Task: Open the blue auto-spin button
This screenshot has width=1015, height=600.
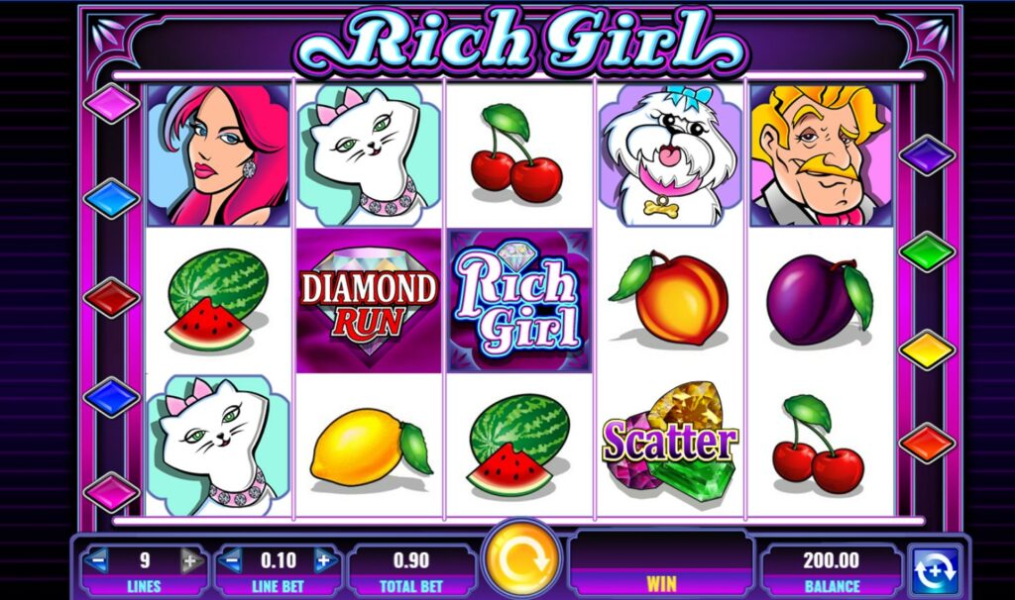Action: point(936,569)
